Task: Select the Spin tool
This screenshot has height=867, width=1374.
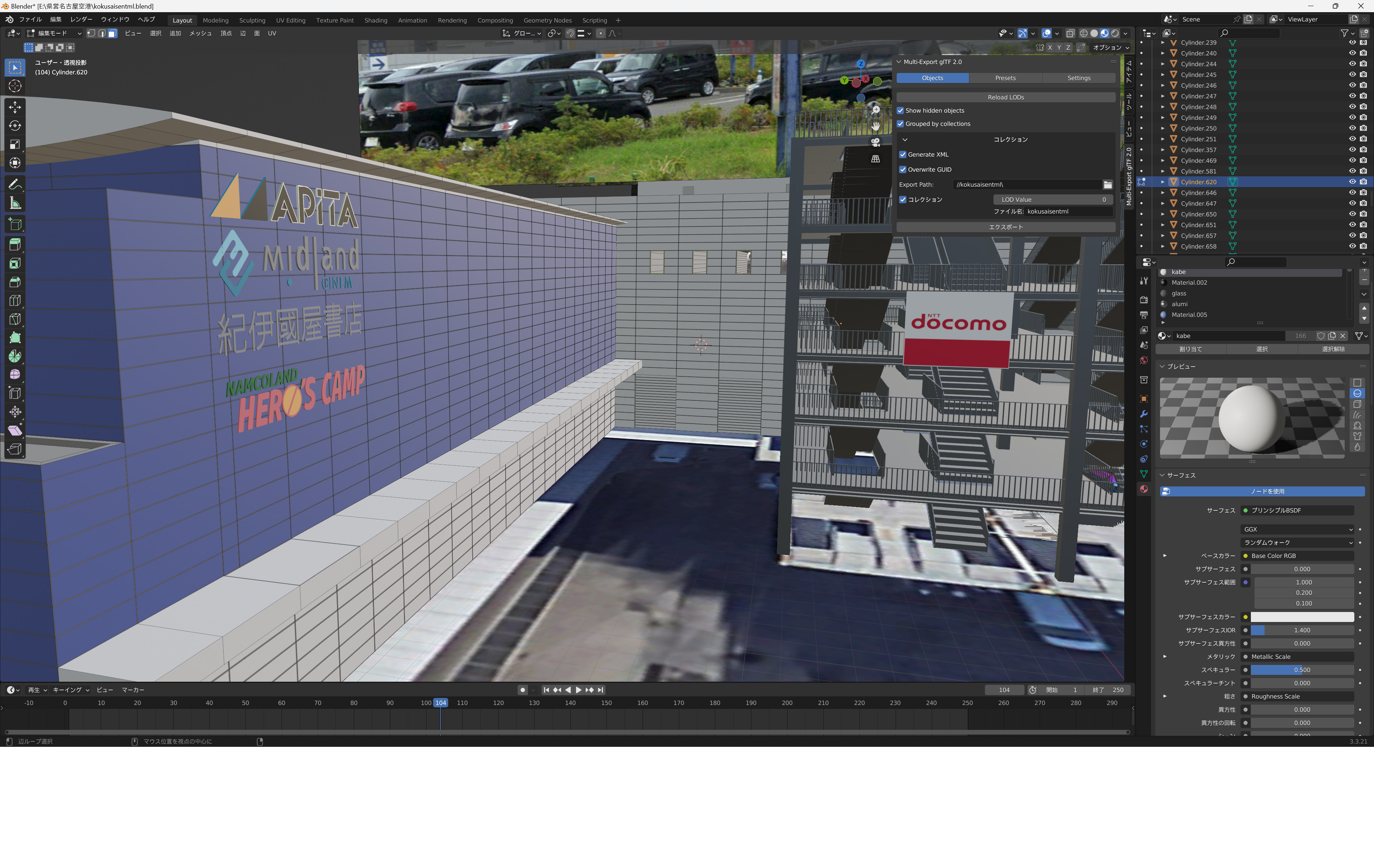Action: tap(15, 357)
